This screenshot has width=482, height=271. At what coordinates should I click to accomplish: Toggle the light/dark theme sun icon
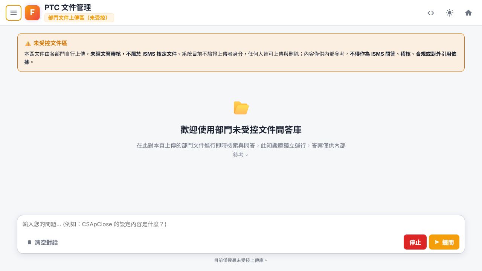click(x=450, y=13)
